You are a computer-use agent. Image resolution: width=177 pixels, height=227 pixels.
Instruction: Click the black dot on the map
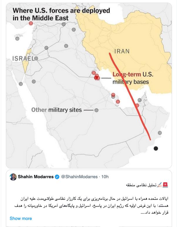point(156,148)
